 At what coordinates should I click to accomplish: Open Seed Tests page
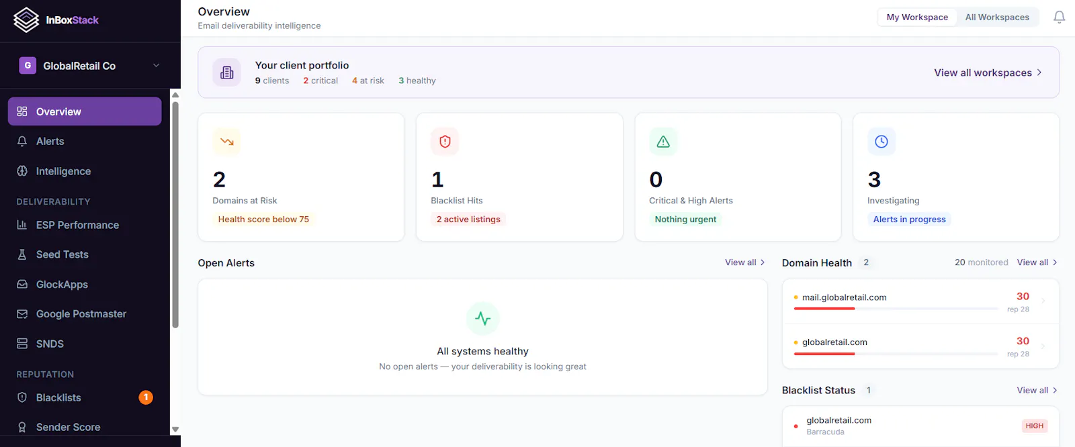[x=85, y=254]
